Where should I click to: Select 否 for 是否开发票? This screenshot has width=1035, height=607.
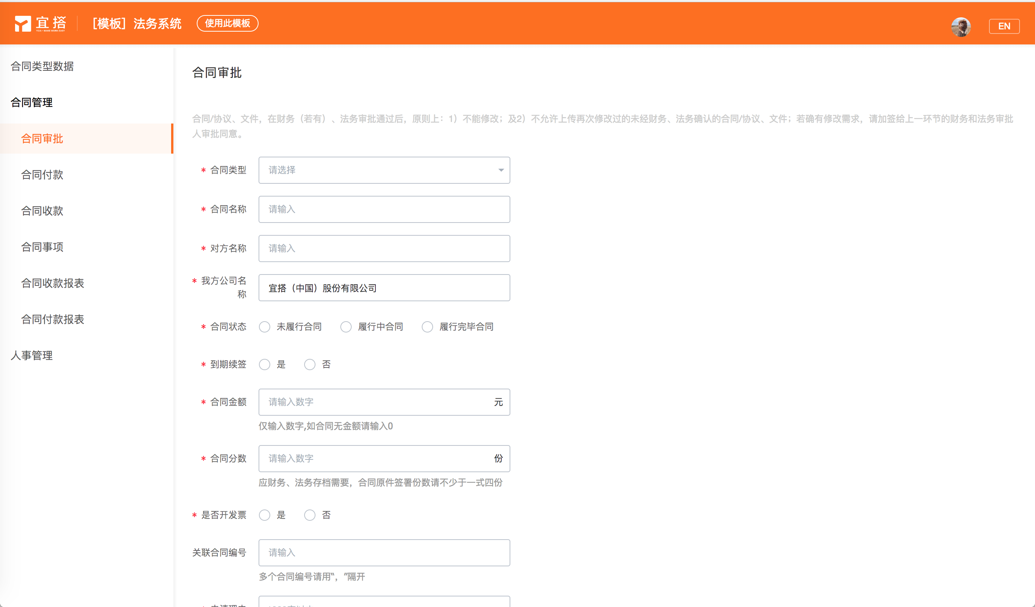tap(310, 515)
